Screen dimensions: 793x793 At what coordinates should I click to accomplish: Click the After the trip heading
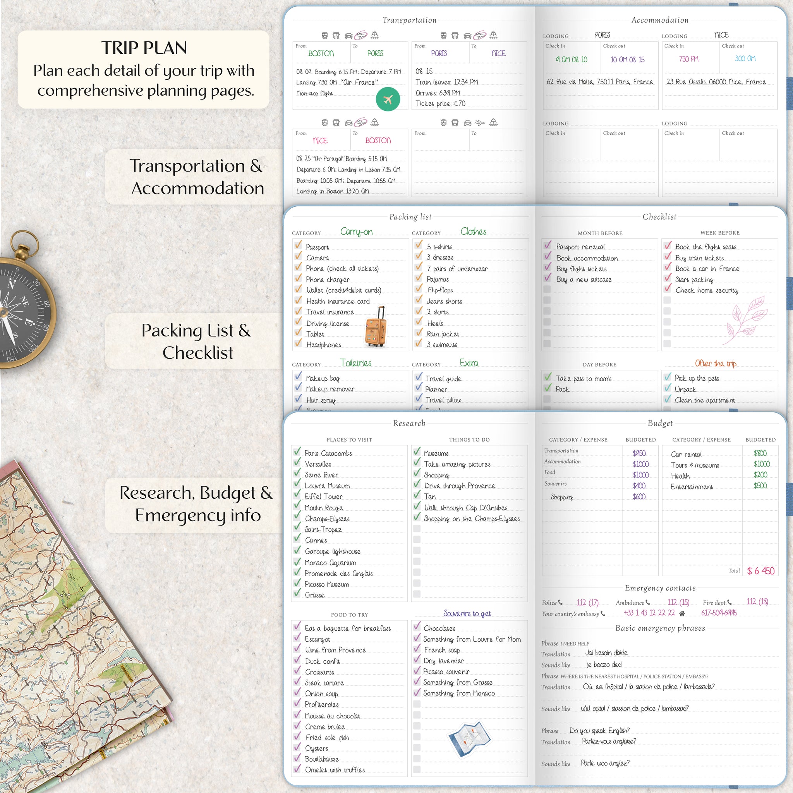pos(716,364)
